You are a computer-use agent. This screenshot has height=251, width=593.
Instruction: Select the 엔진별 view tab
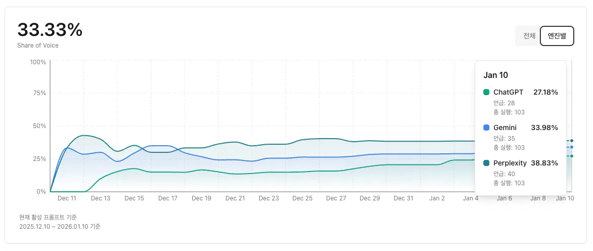557,36
